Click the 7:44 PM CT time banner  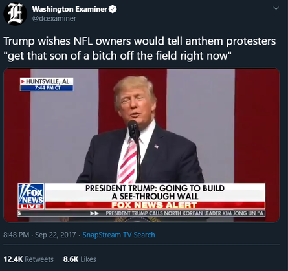click(x=47, y=88)
